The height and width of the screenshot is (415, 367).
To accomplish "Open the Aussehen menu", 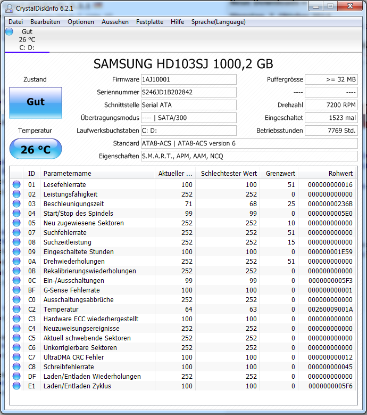I will [115, 22].
